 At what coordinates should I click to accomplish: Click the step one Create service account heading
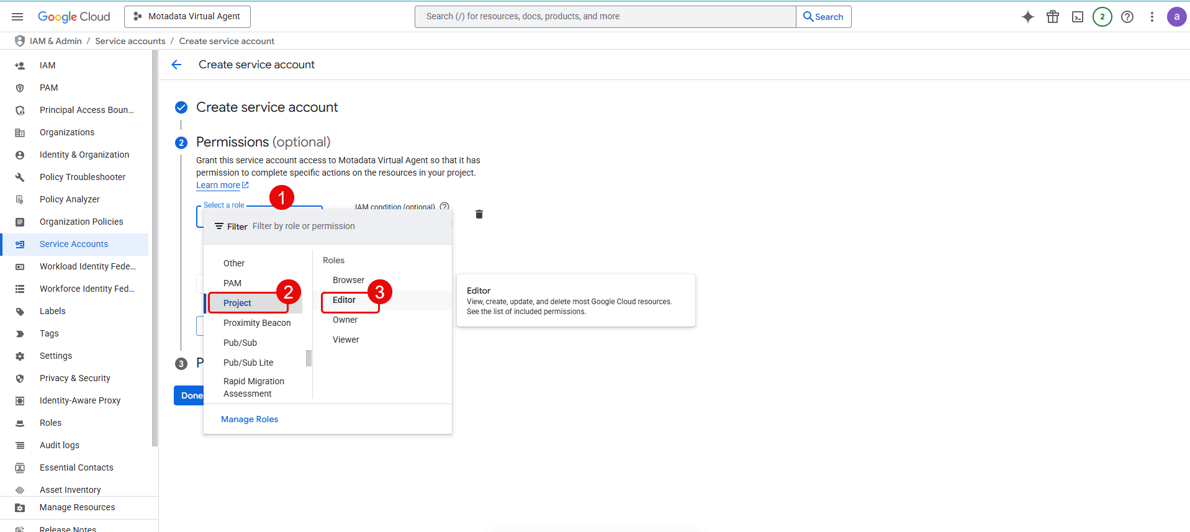click(x=267, y=107)
